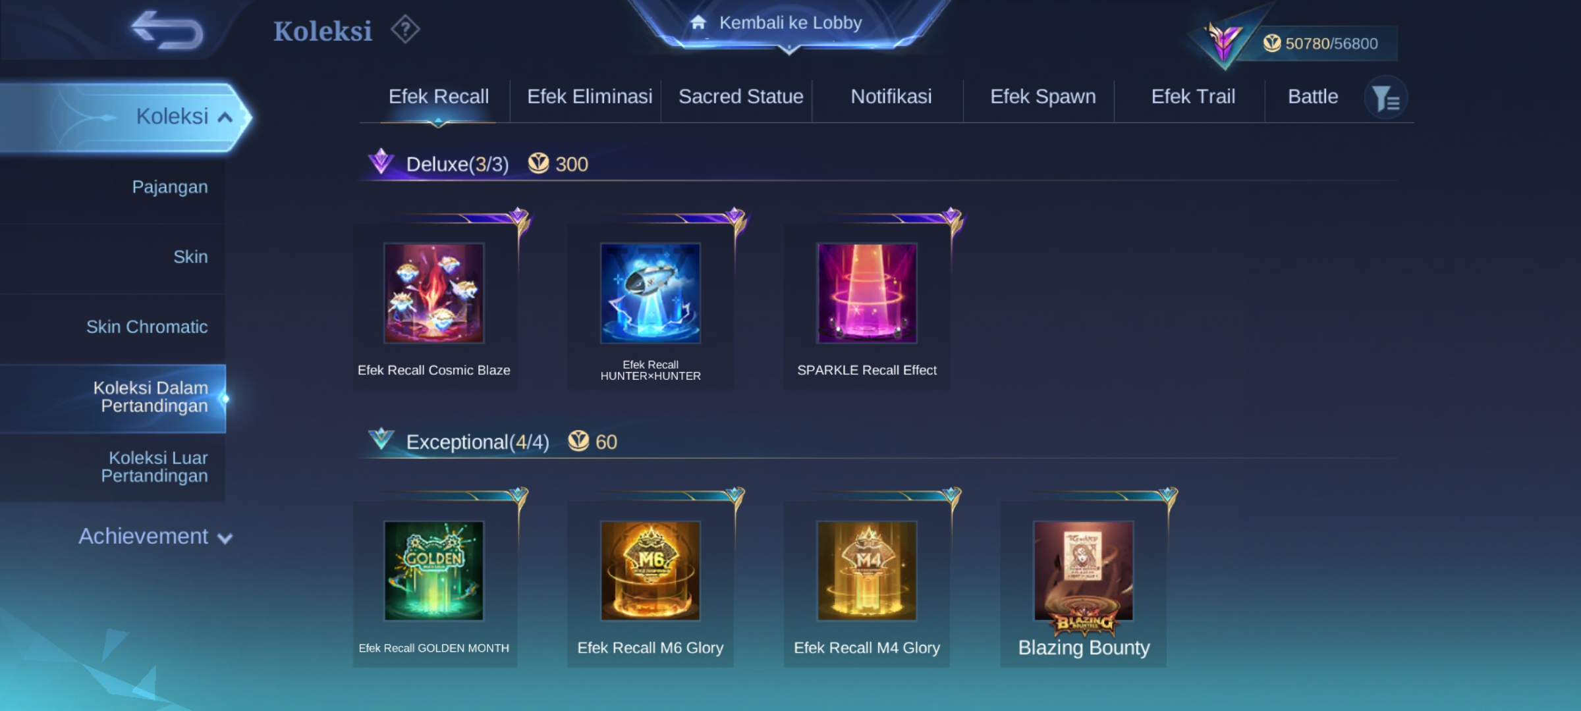Open the filter icon beside Battle tab

tap(1385, 98)
